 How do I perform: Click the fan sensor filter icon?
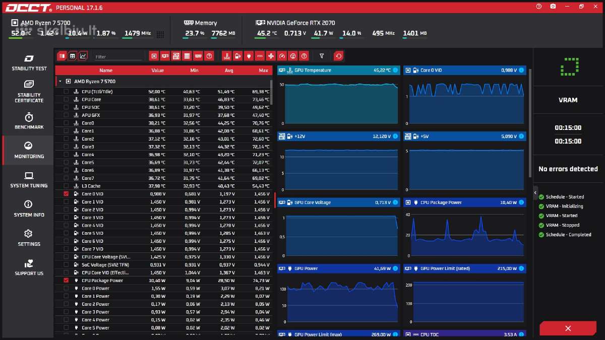point(271,56)
